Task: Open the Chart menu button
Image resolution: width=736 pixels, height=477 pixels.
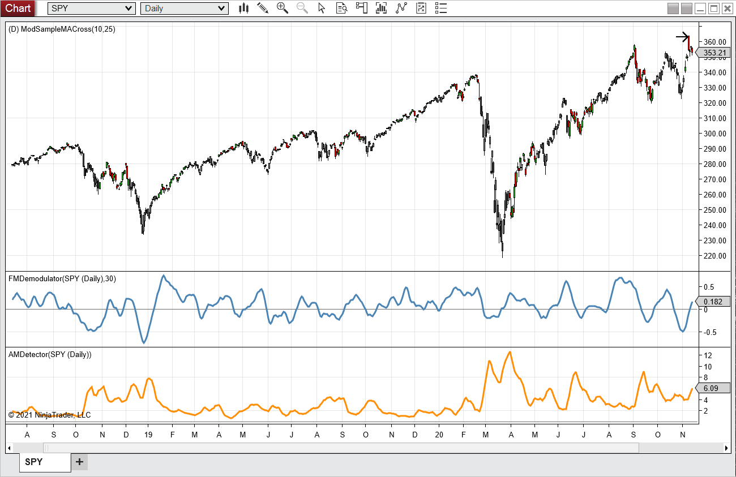Action: click(19, 8)
